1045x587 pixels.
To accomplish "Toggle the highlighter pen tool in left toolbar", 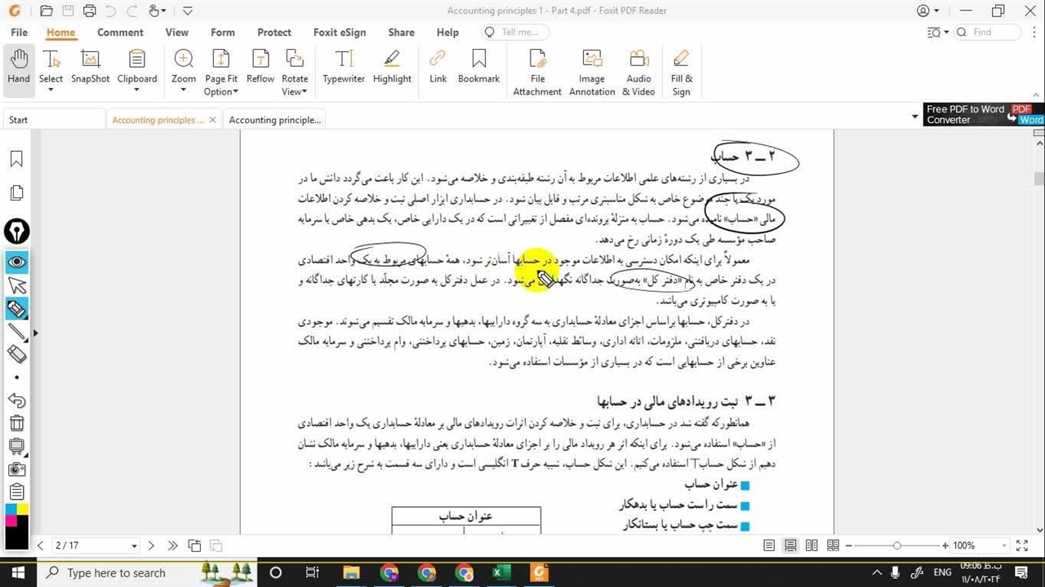I will click(x=16, y=308).
